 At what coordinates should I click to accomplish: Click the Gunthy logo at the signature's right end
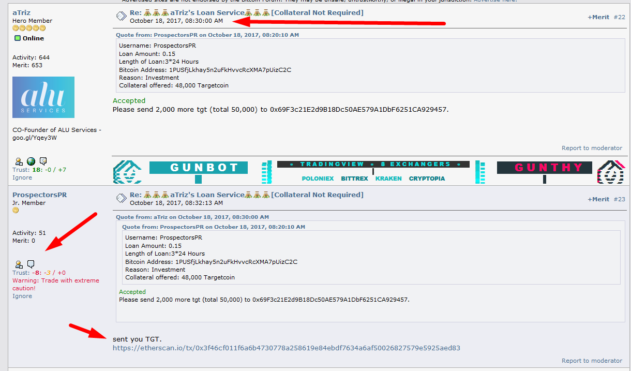click(x=612, y=172)
